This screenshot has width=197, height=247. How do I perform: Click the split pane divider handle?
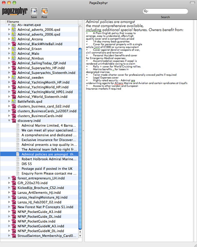83,131
